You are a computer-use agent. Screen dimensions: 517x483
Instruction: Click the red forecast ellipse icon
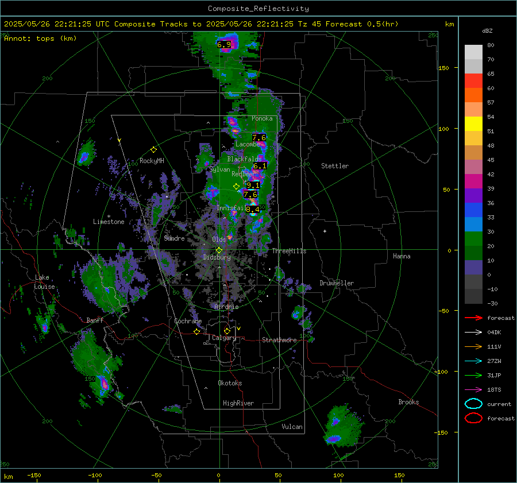pyautogui.click(x=473, y=418)
